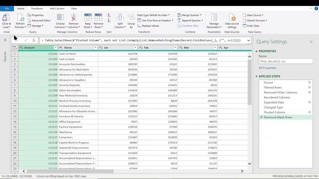The image size is (319, 179).
Task: Open query Properties in ribbon
Action: [x=35, y=15]
